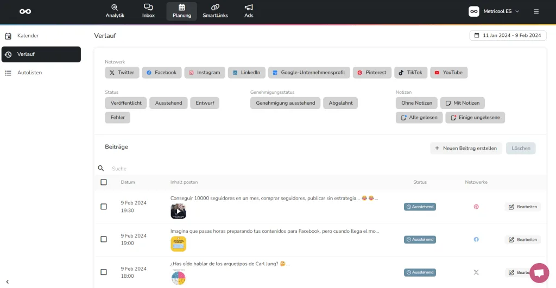Open the chat support bubble
This screenshot has width=556, height=288.
[539, 273]
